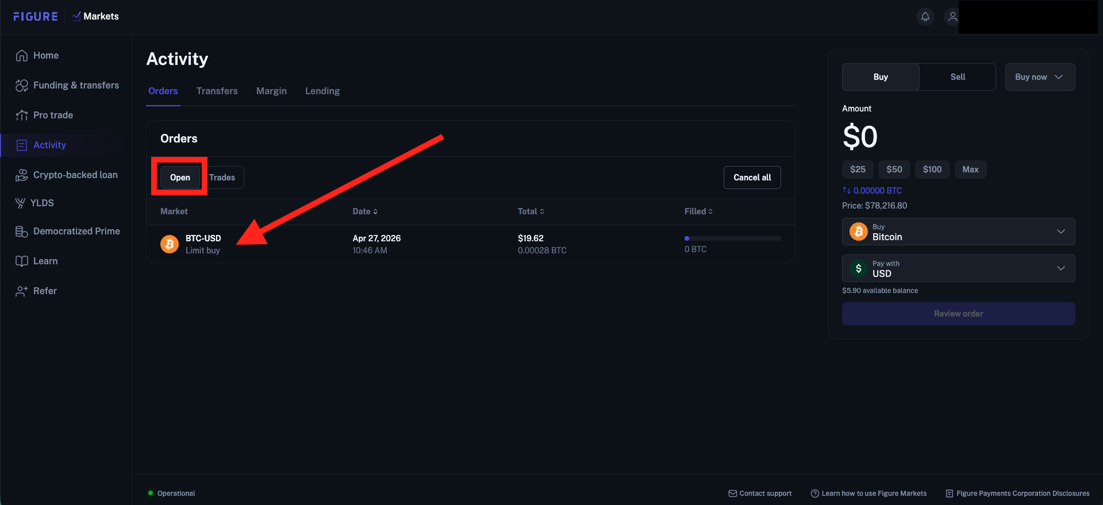This screenshot has height=505, width=1103.
Task: Click the Bitcoin icon in BTC-USD order row
Action: [170, 244]
